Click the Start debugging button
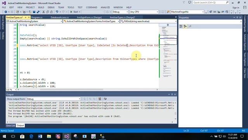The width and height of the screenshot is (248, 140). 74,12
